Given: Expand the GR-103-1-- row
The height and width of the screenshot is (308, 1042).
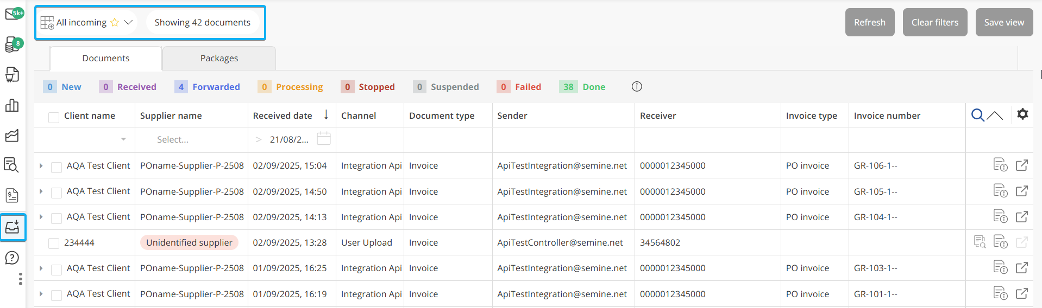Looking at the screenshot, I should pyautogui.click(x=41, y=268).
